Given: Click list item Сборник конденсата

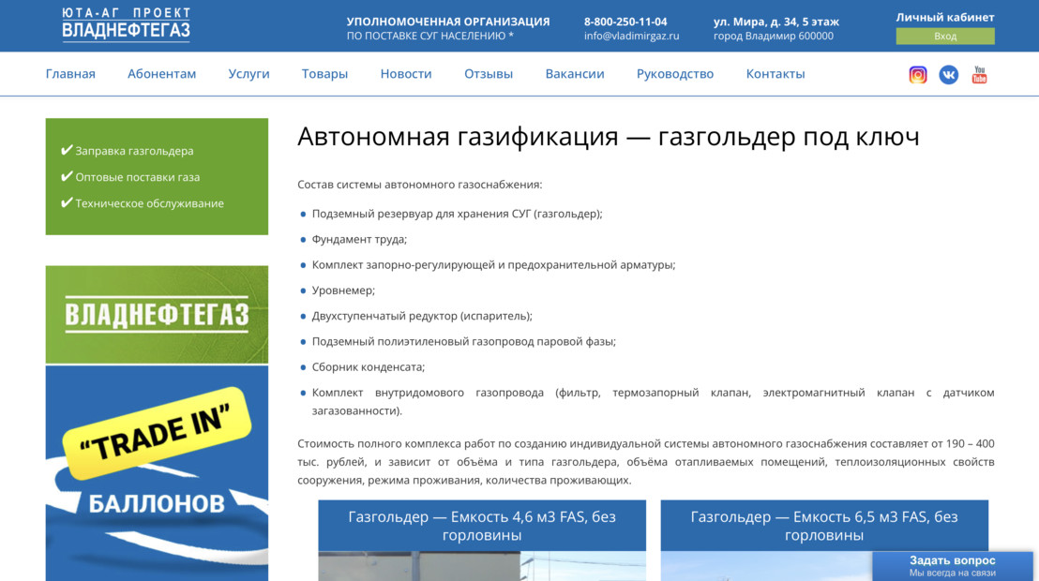Looking at the screenshot, I should pyautogui.click(x=369, y=367).
